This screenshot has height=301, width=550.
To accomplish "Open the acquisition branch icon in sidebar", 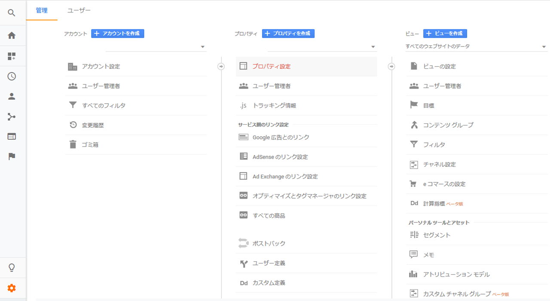I will point(12,117).
